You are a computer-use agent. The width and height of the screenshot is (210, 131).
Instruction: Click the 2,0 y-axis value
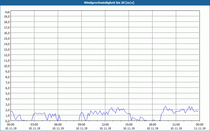tap(7, 110)
